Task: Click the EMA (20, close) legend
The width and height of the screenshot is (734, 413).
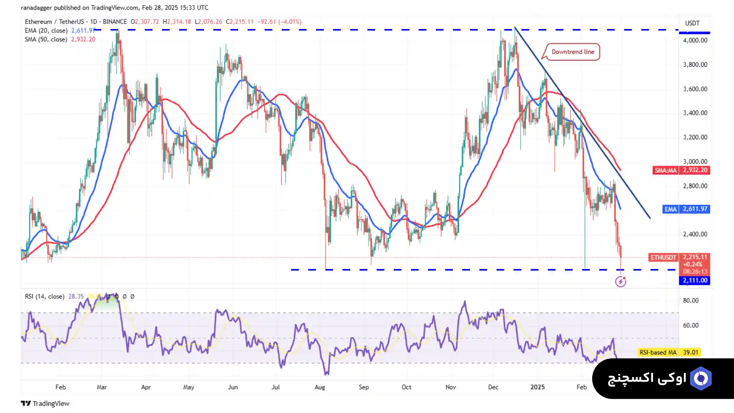Action: click(x=46, y=31)
